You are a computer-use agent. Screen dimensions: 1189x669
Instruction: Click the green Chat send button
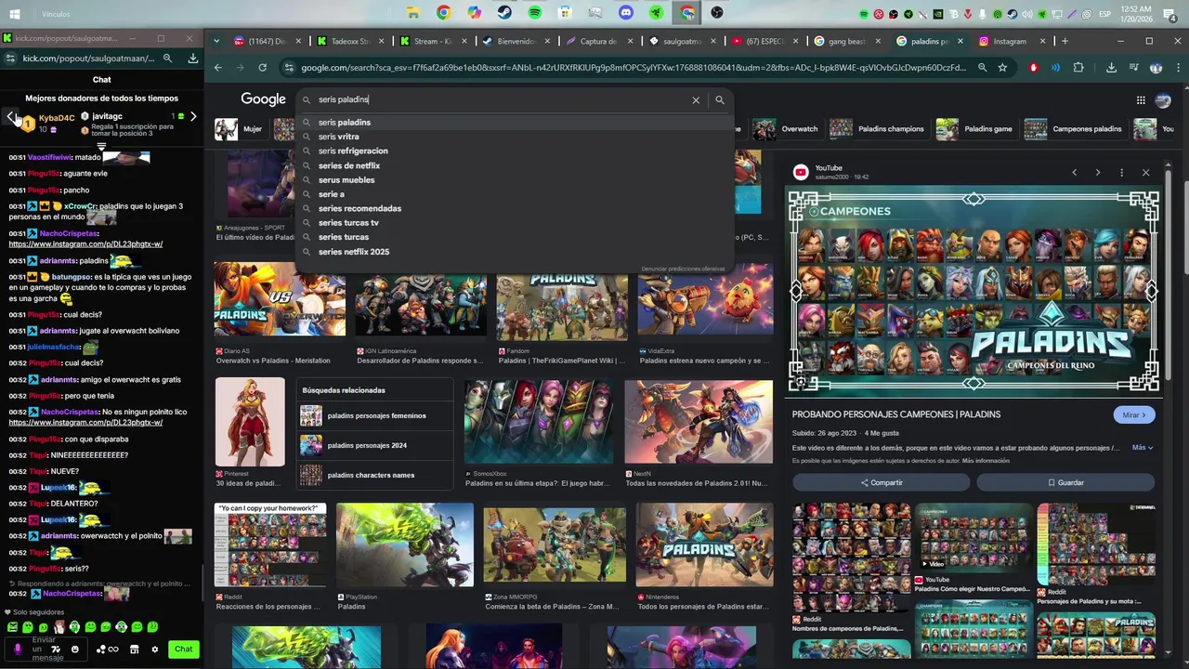pyautogui.click(x=184, y=649)
